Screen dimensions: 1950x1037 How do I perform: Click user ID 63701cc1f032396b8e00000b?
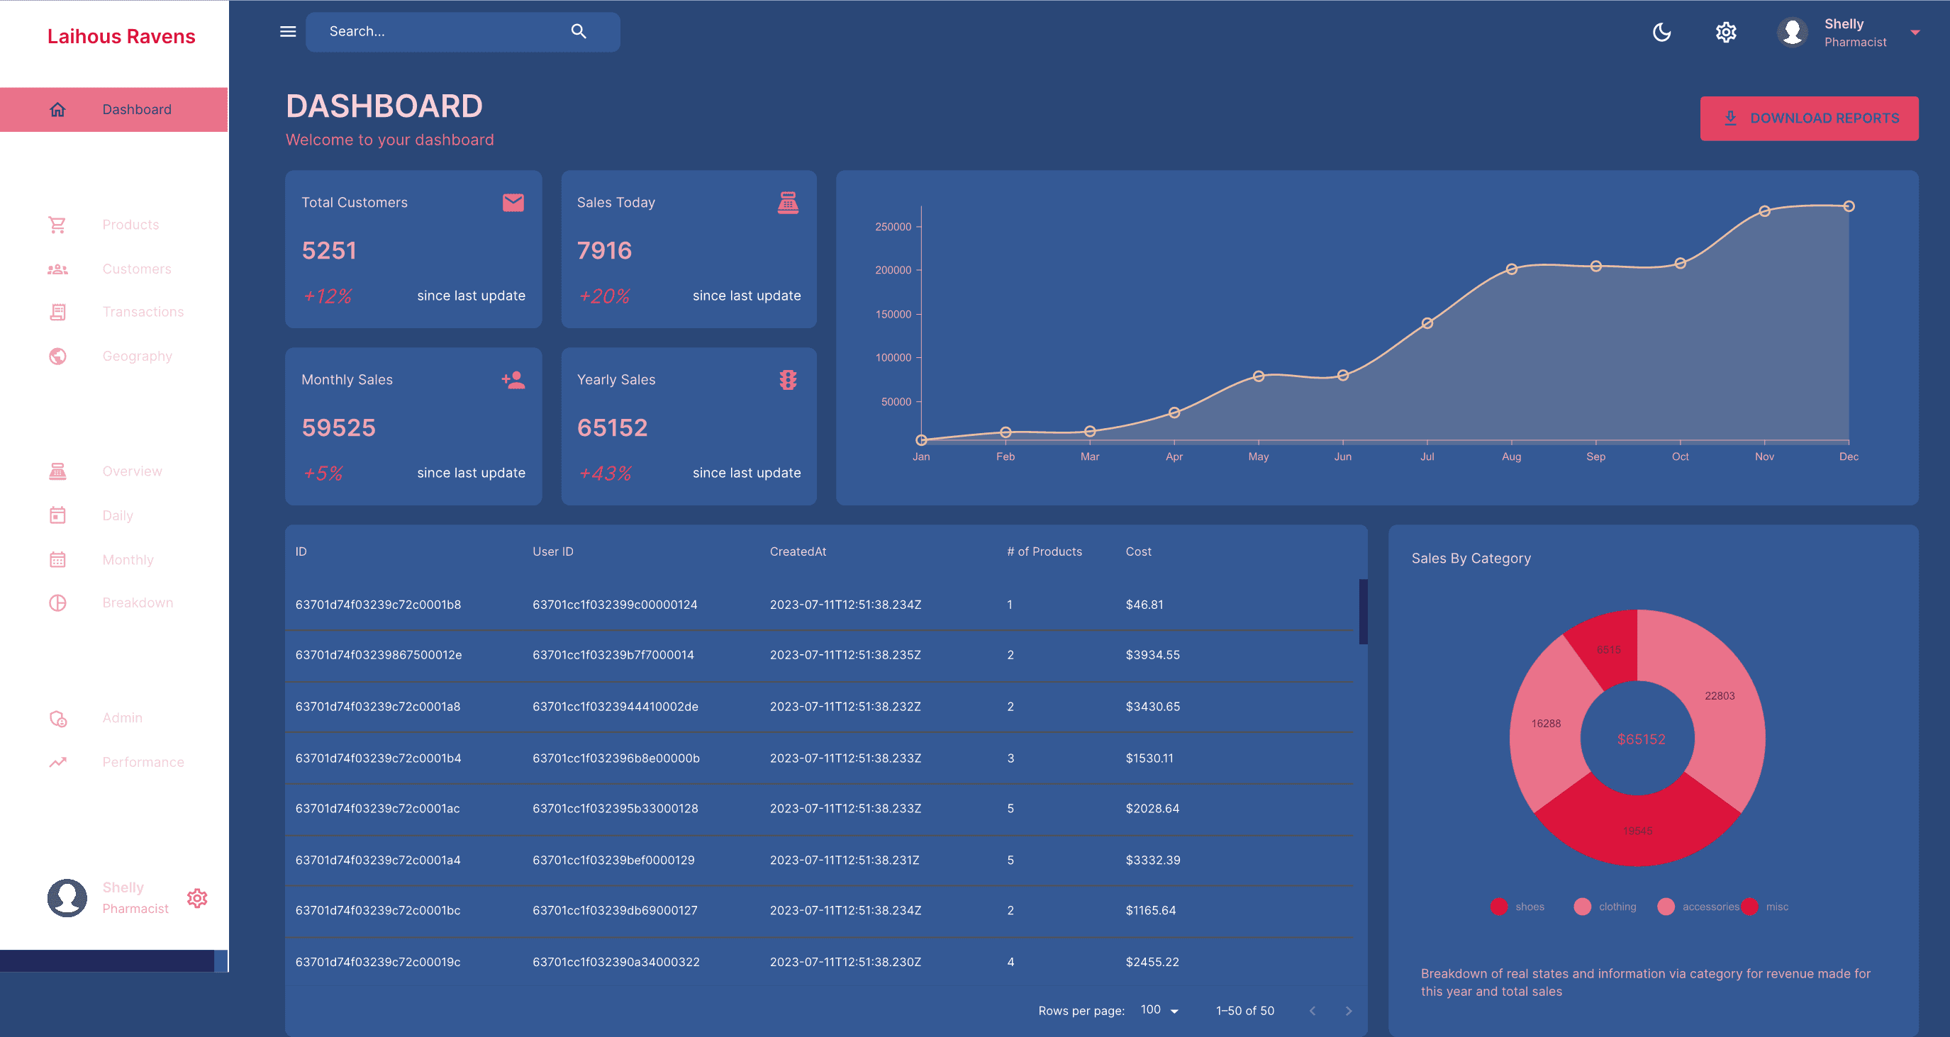[x=616, y=758]
